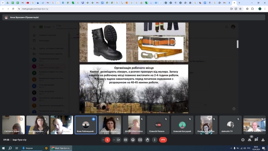Toggle closed captions in Meet
The image size is (268, 151).
(126, 140)
